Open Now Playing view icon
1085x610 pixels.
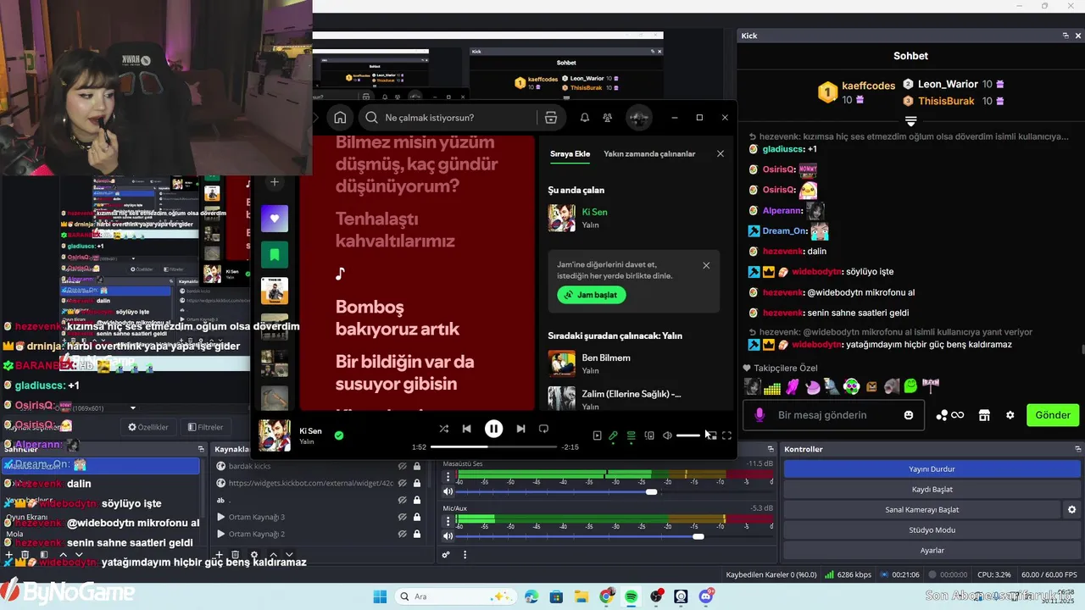pyautogui.click(x=597, y=435)
